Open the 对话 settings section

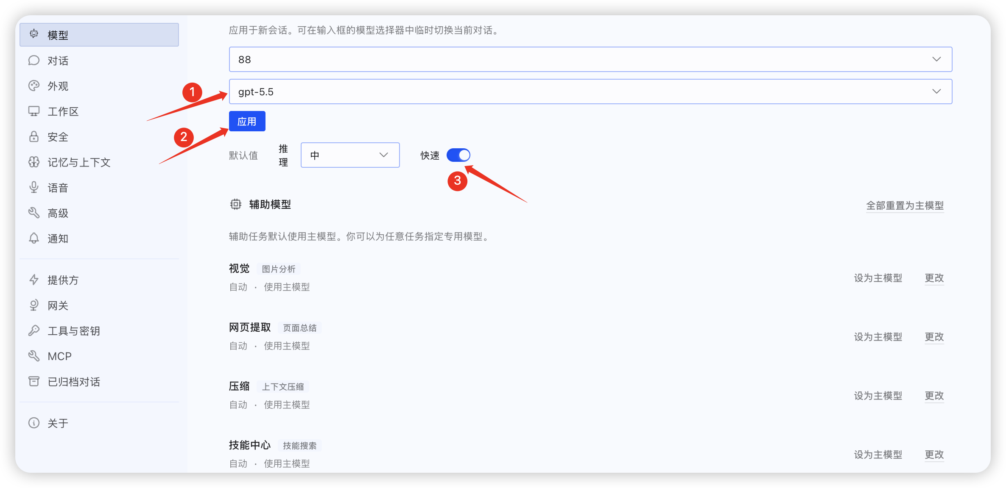[99, 60]
